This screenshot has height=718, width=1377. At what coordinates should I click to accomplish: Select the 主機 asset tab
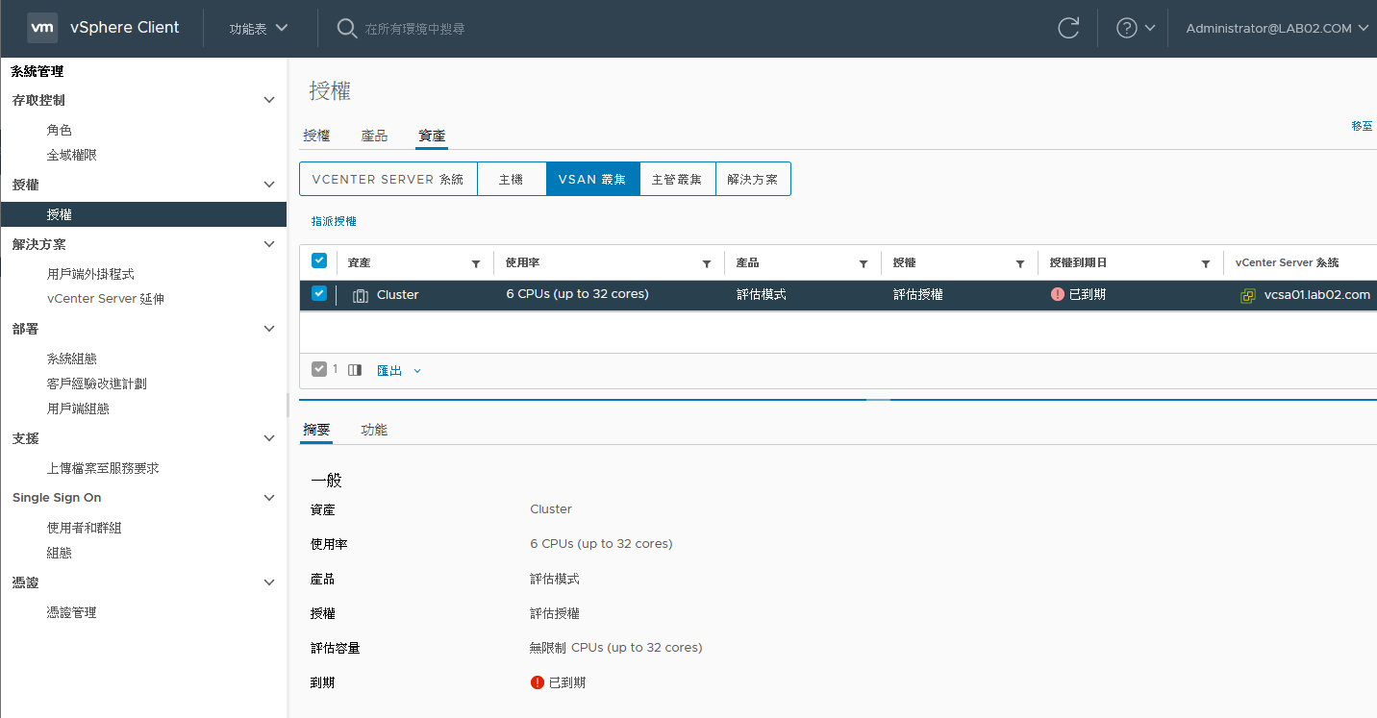click(x=512, y=179)
